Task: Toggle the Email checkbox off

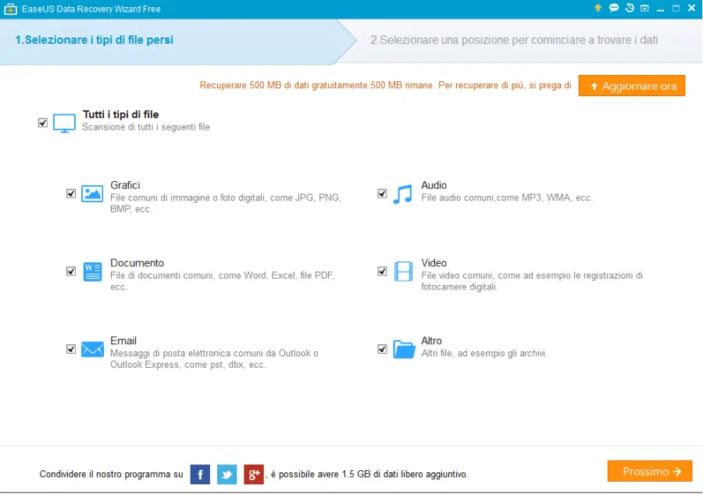Action: click(x=71, y=349)
